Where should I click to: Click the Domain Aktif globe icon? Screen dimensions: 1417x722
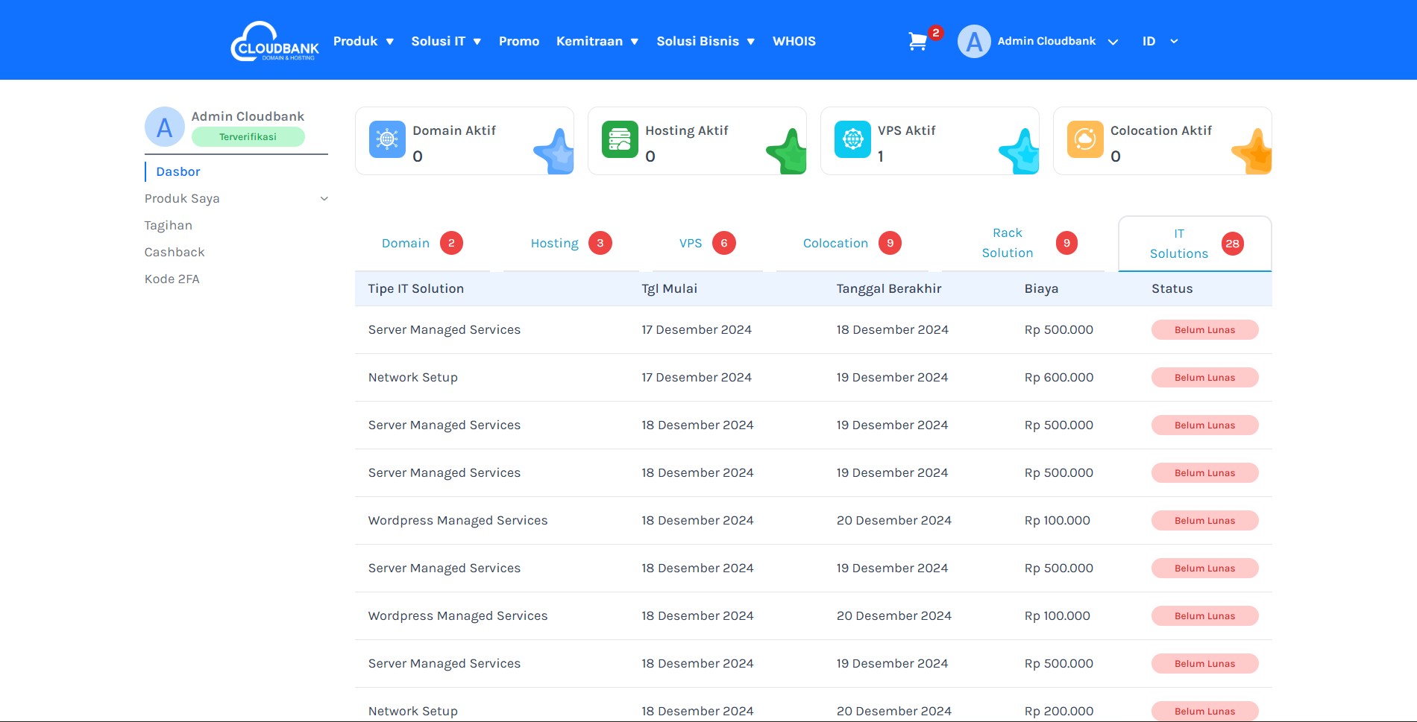click(387, 139)
